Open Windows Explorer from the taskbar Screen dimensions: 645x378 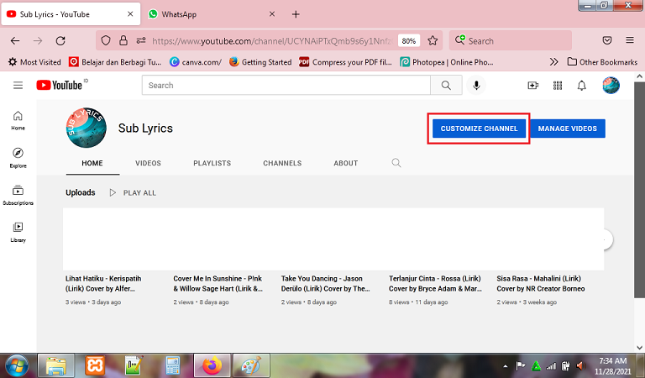tap(56, 365)
